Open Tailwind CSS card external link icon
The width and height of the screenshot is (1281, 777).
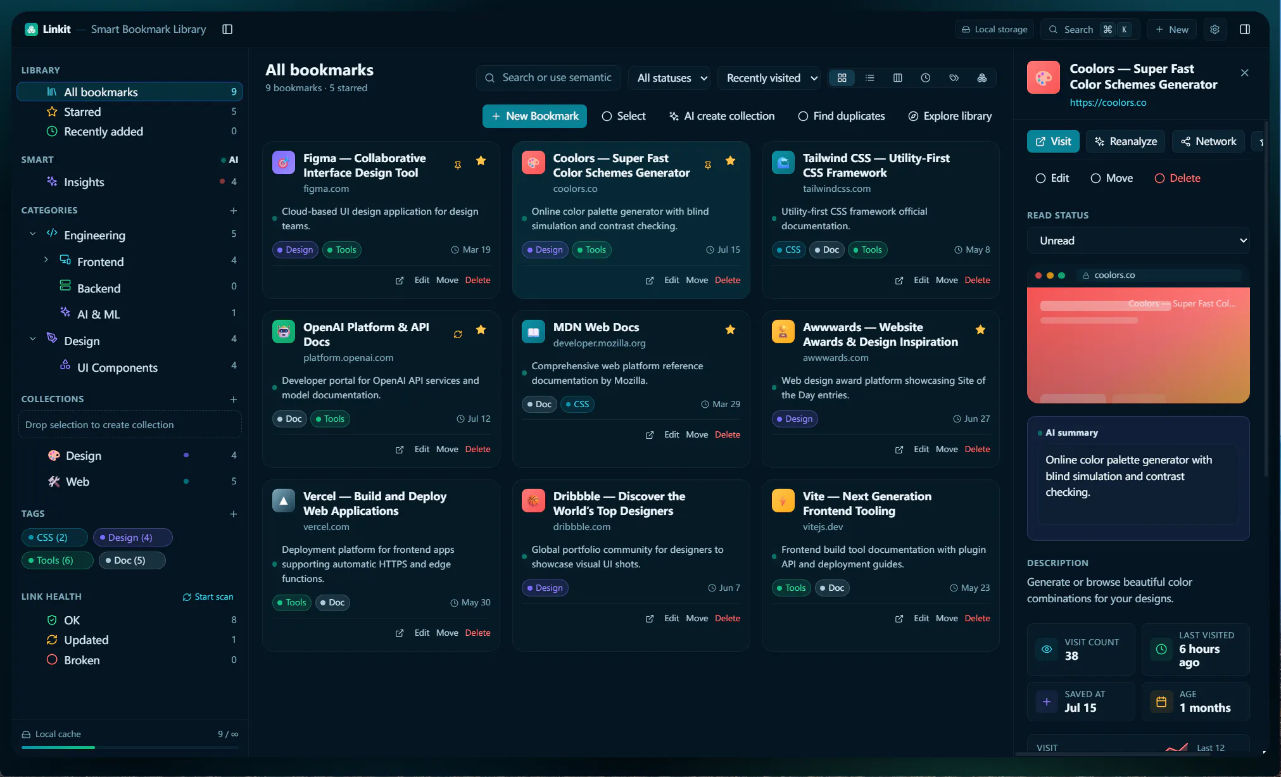(x=899, y=281)
